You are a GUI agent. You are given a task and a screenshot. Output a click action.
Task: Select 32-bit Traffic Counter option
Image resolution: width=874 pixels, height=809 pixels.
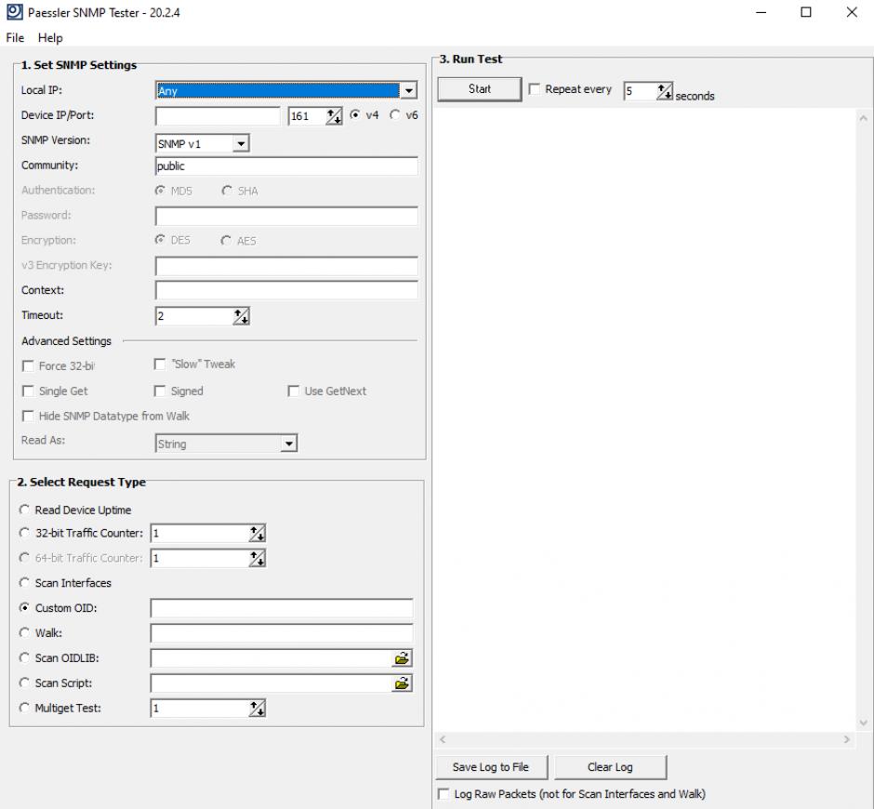[24, 533]
